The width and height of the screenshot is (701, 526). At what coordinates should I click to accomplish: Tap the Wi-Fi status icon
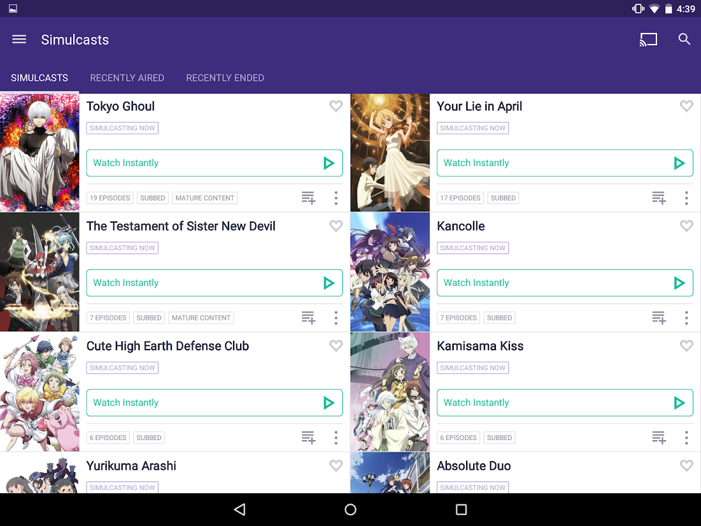pos(654,9)
